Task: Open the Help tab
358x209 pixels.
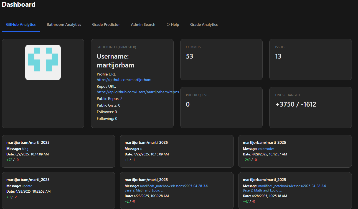Action: (173, 24)
